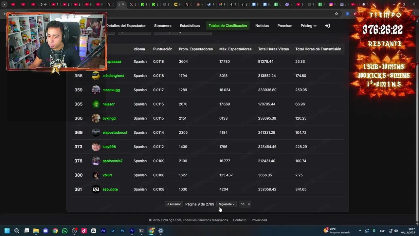Image resolution: width=419 pixels, height=236 pixels.
Task: Open Settings gear in the taskbar
Action: pos(161,231)
